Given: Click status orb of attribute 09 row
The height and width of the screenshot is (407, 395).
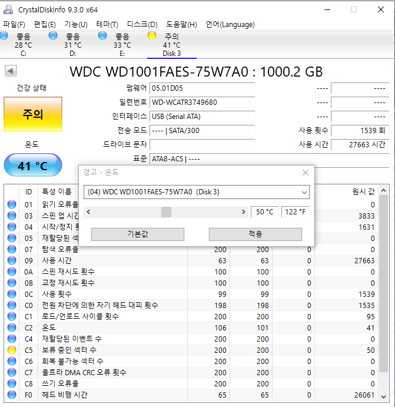Looking at the screenshot, I should pyautogui.click(x=12, y=260).
